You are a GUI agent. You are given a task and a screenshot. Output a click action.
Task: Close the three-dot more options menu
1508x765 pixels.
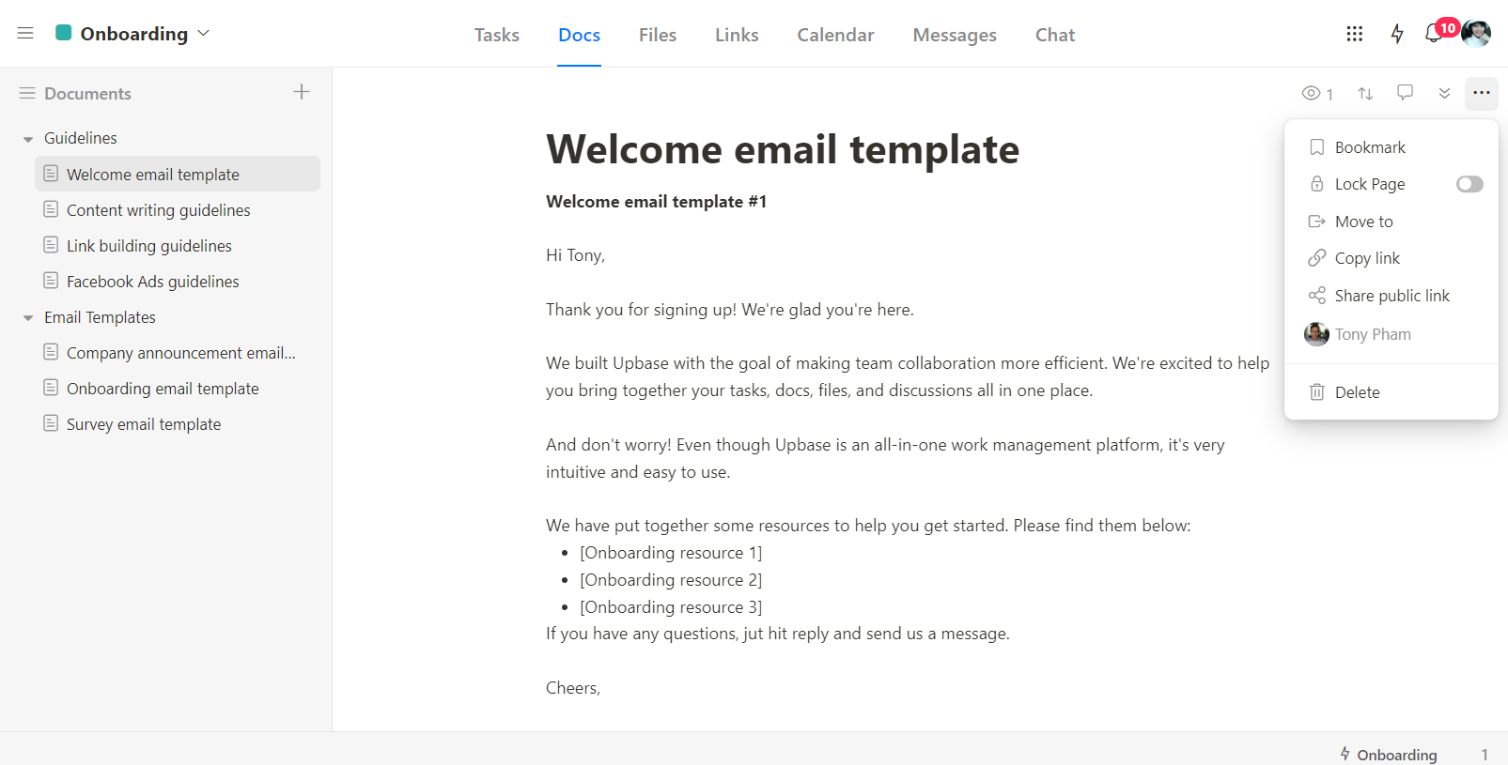1482,93
